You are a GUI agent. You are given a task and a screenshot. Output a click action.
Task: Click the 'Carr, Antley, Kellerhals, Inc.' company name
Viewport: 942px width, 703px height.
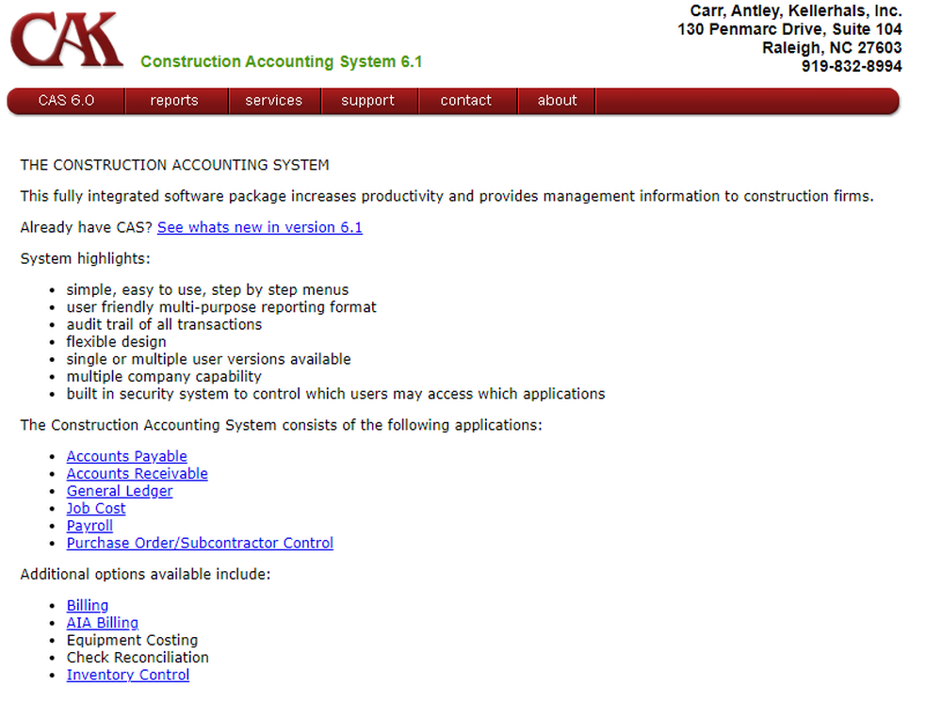[x=796, y=10]
